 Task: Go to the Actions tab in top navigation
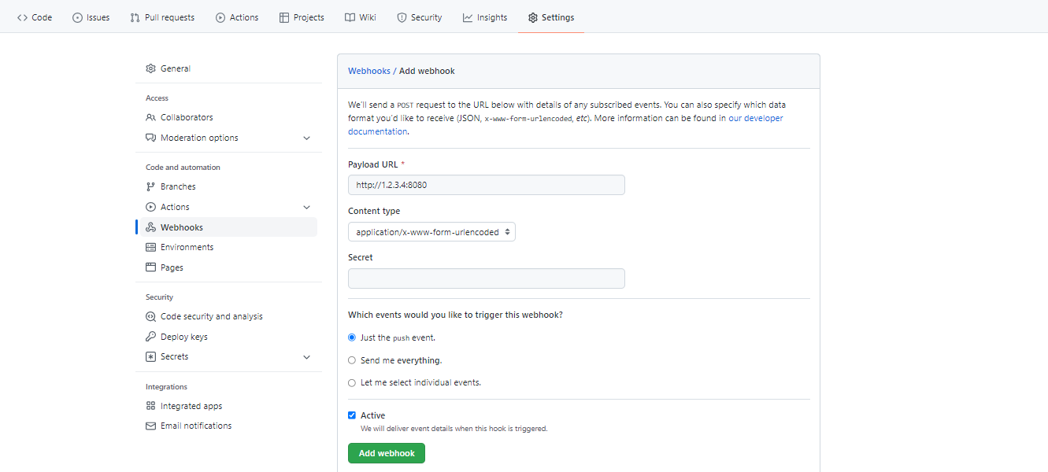tap(237, 17)
